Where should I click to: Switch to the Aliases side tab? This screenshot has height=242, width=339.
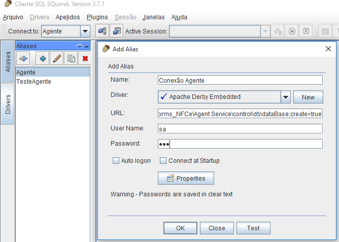coord(8,61)
